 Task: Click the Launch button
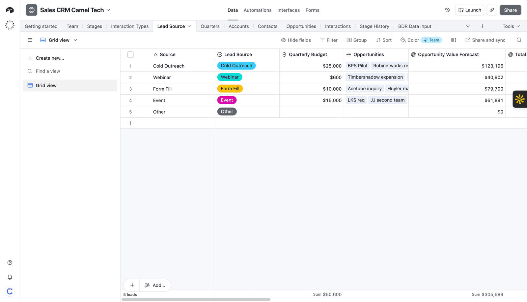click(469, 10)
